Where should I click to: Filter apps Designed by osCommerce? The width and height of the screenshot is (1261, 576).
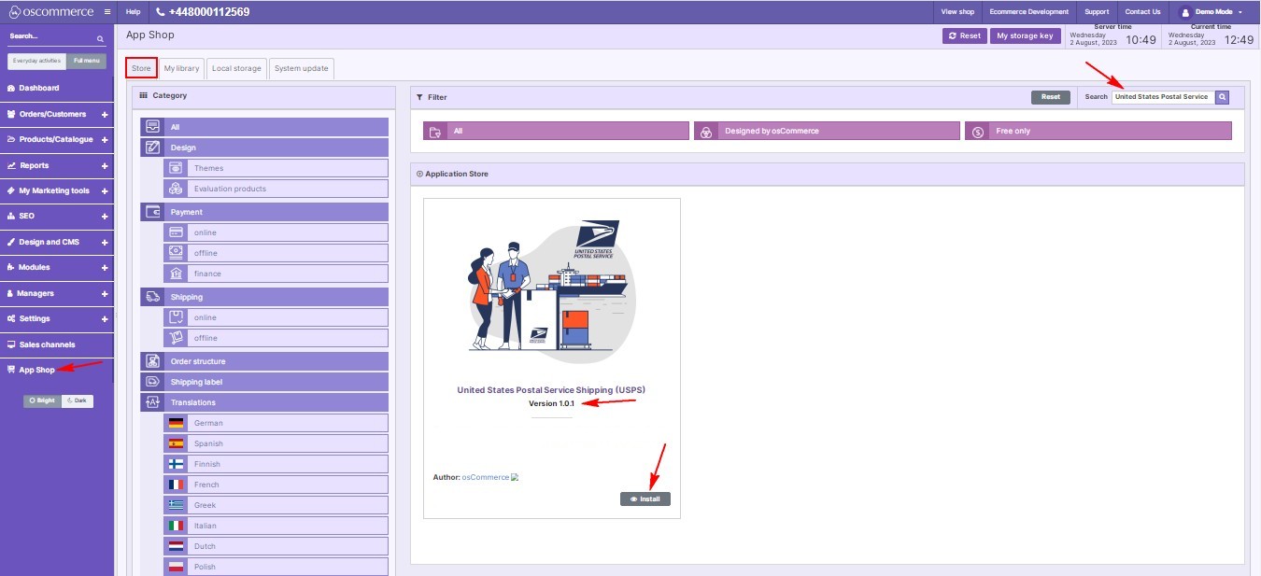(x=827, y=132)
